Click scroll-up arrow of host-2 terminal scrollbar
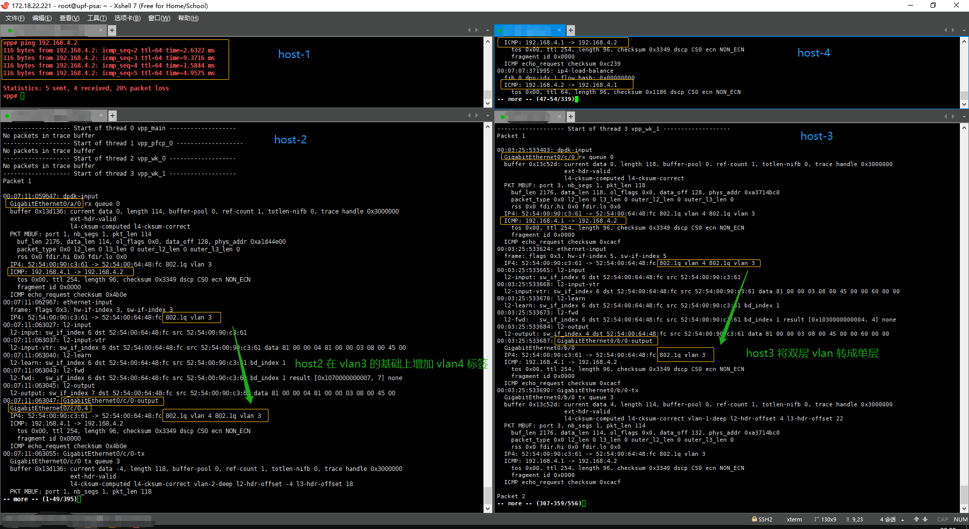Image resolution: width=969 pixels, height=529 pixels. click(488, 127)
